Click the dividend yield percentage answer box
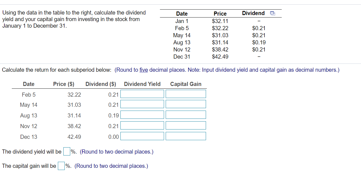The image size is (361, 196). [66, 151]
